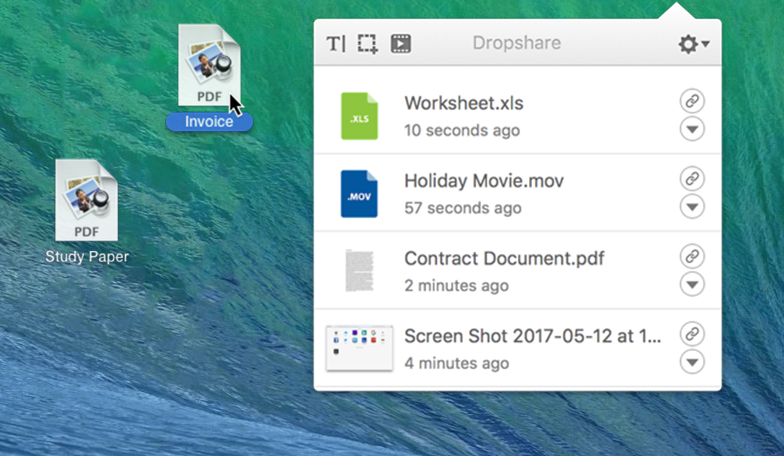Screen dimensions: 784x456
Task: Expand options arrow for Holiday Movie.mov
Action: [692, 206]
